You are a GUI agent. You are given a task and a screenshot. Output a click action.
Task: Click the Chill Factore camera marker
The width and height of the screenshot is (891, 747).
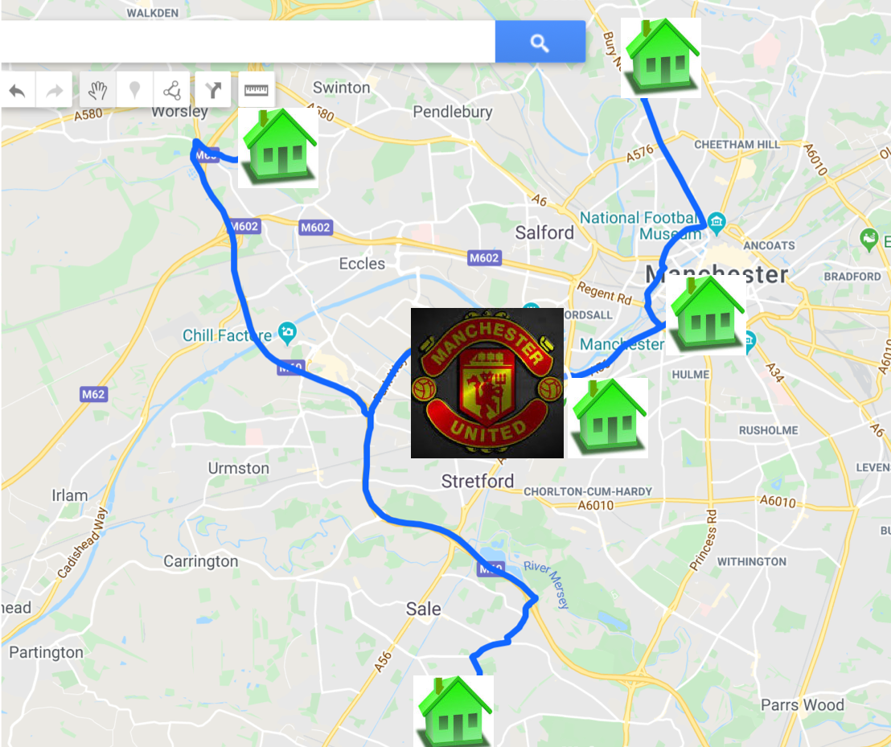tap(288, 332)
